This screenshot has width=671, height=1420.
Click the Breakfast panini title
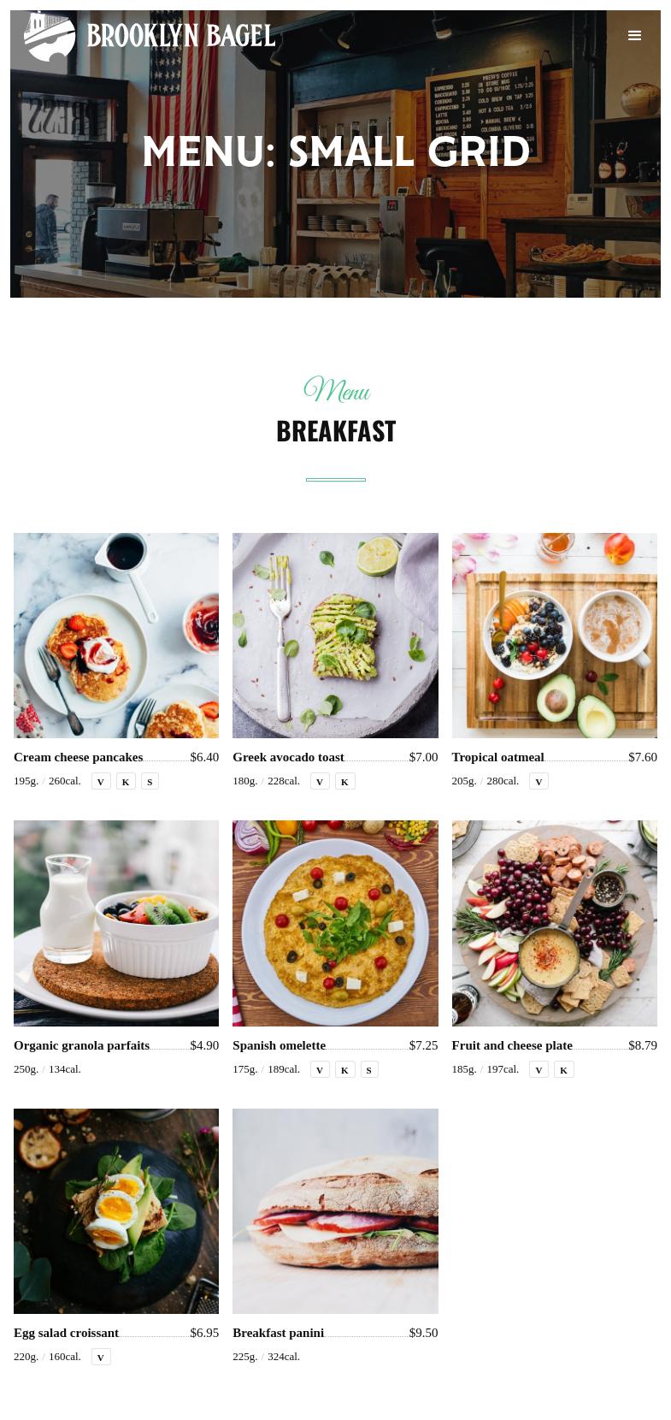point(278,1333)
